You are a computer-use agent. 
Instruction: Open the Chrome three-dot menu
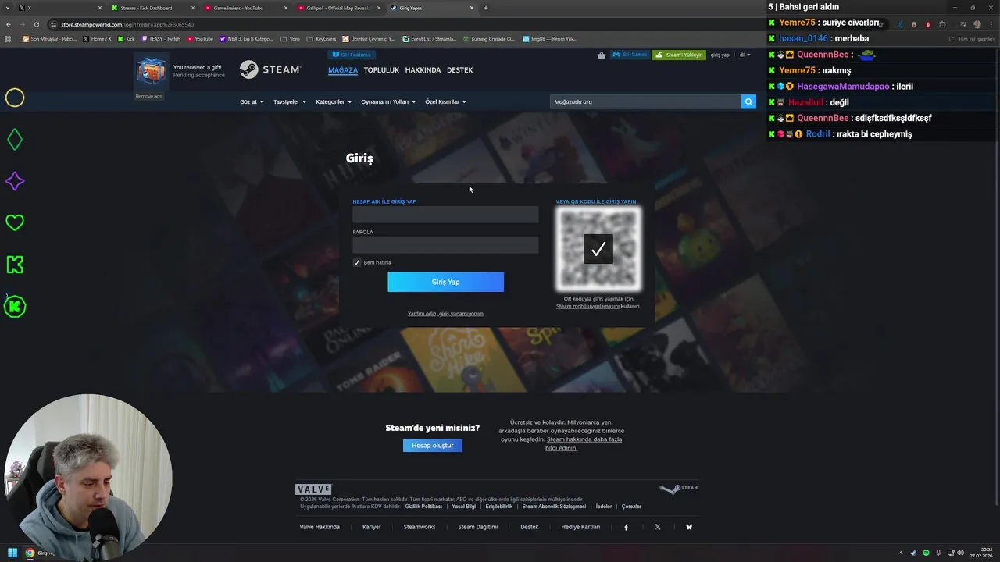click(x=991, y=24)
